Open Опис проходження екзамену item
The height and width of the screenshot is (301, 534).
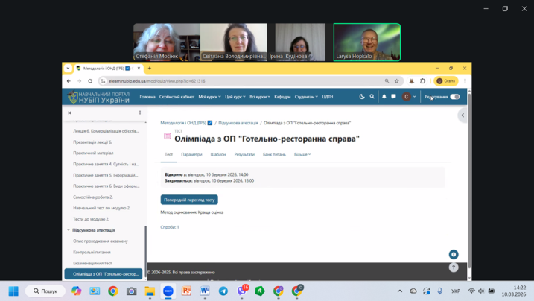coord(101,241)
